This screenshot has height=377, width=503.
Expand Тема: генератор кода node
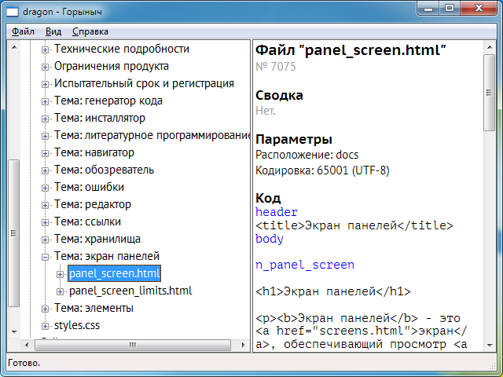click(46, 101)
